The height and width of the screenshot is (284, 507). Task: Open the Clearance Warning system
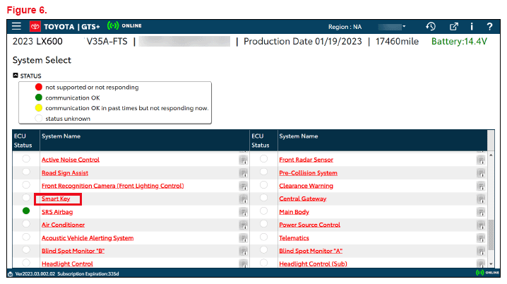306,186
